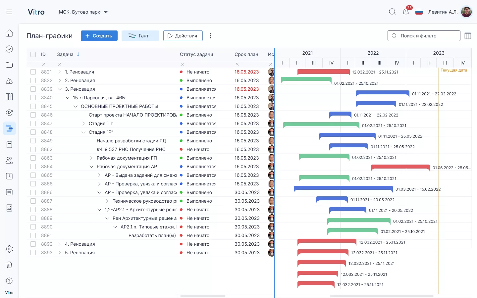477x298 pixels.
Task: Check the box for task 8821
Action: click(33, 72)
